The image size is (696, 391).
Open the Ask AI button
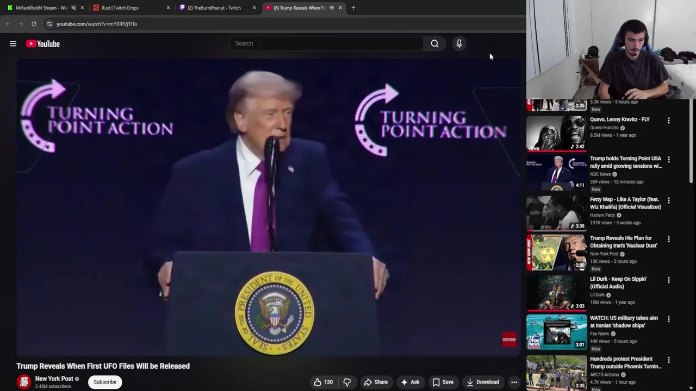click(x=410, y=382)
